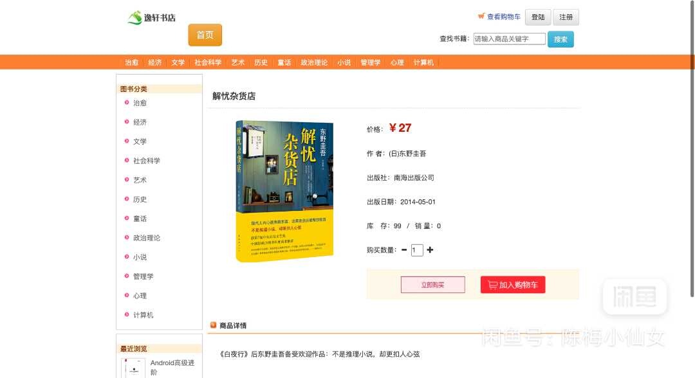Select 计算机 in the orange navigation bar

[423, 62]
